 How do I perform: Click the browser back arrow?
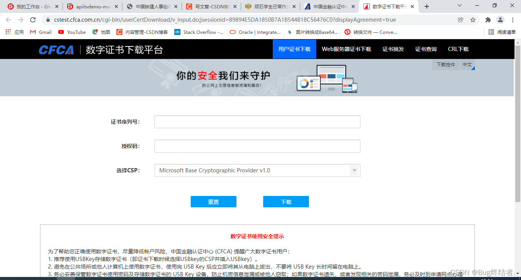[8, 20]
